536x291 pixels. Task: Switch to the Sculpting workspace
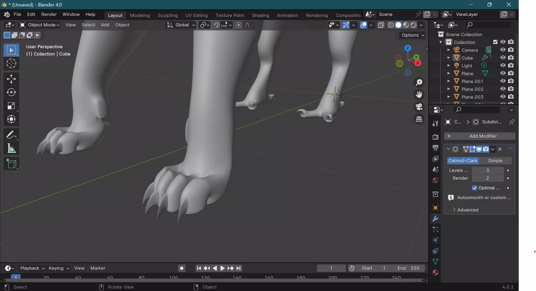[167, 15]
